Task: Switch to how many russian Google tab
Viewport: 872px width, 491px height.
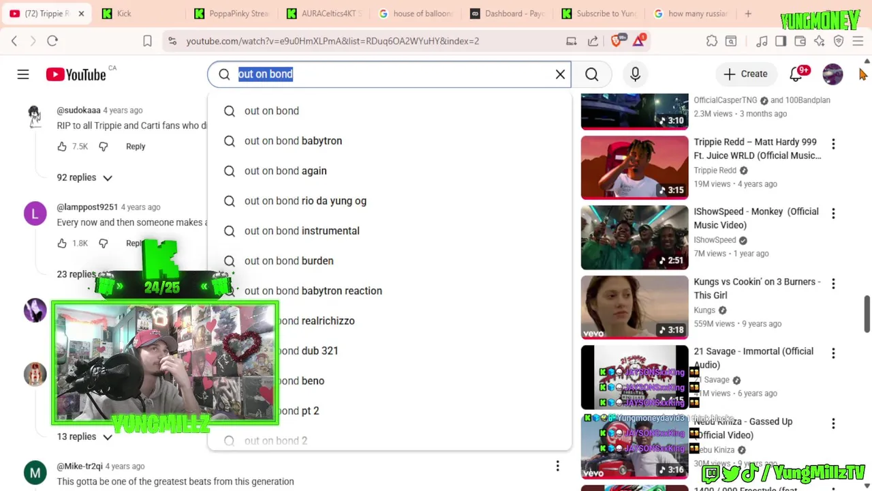Action: point(691,14)
